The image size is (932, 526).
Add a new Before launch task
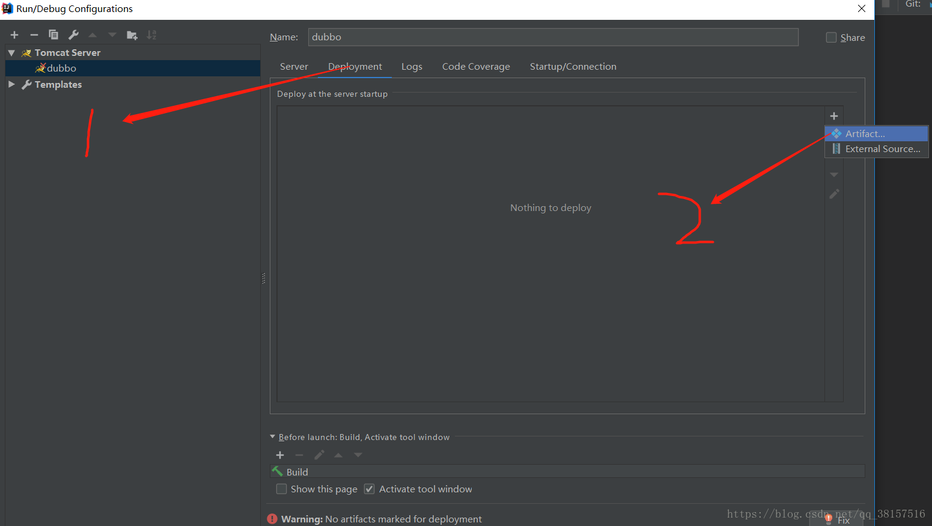[280, 455]
